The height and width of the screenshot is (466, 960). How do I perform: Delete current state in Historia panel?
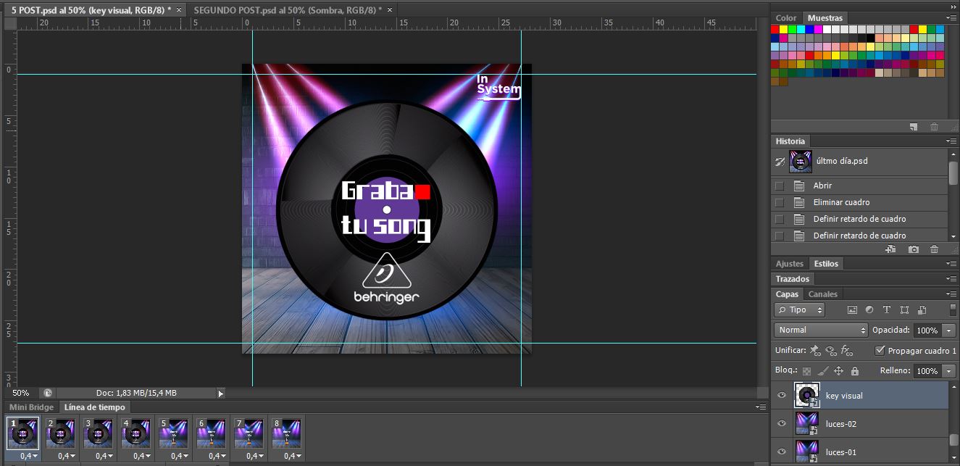pos(935,249)
